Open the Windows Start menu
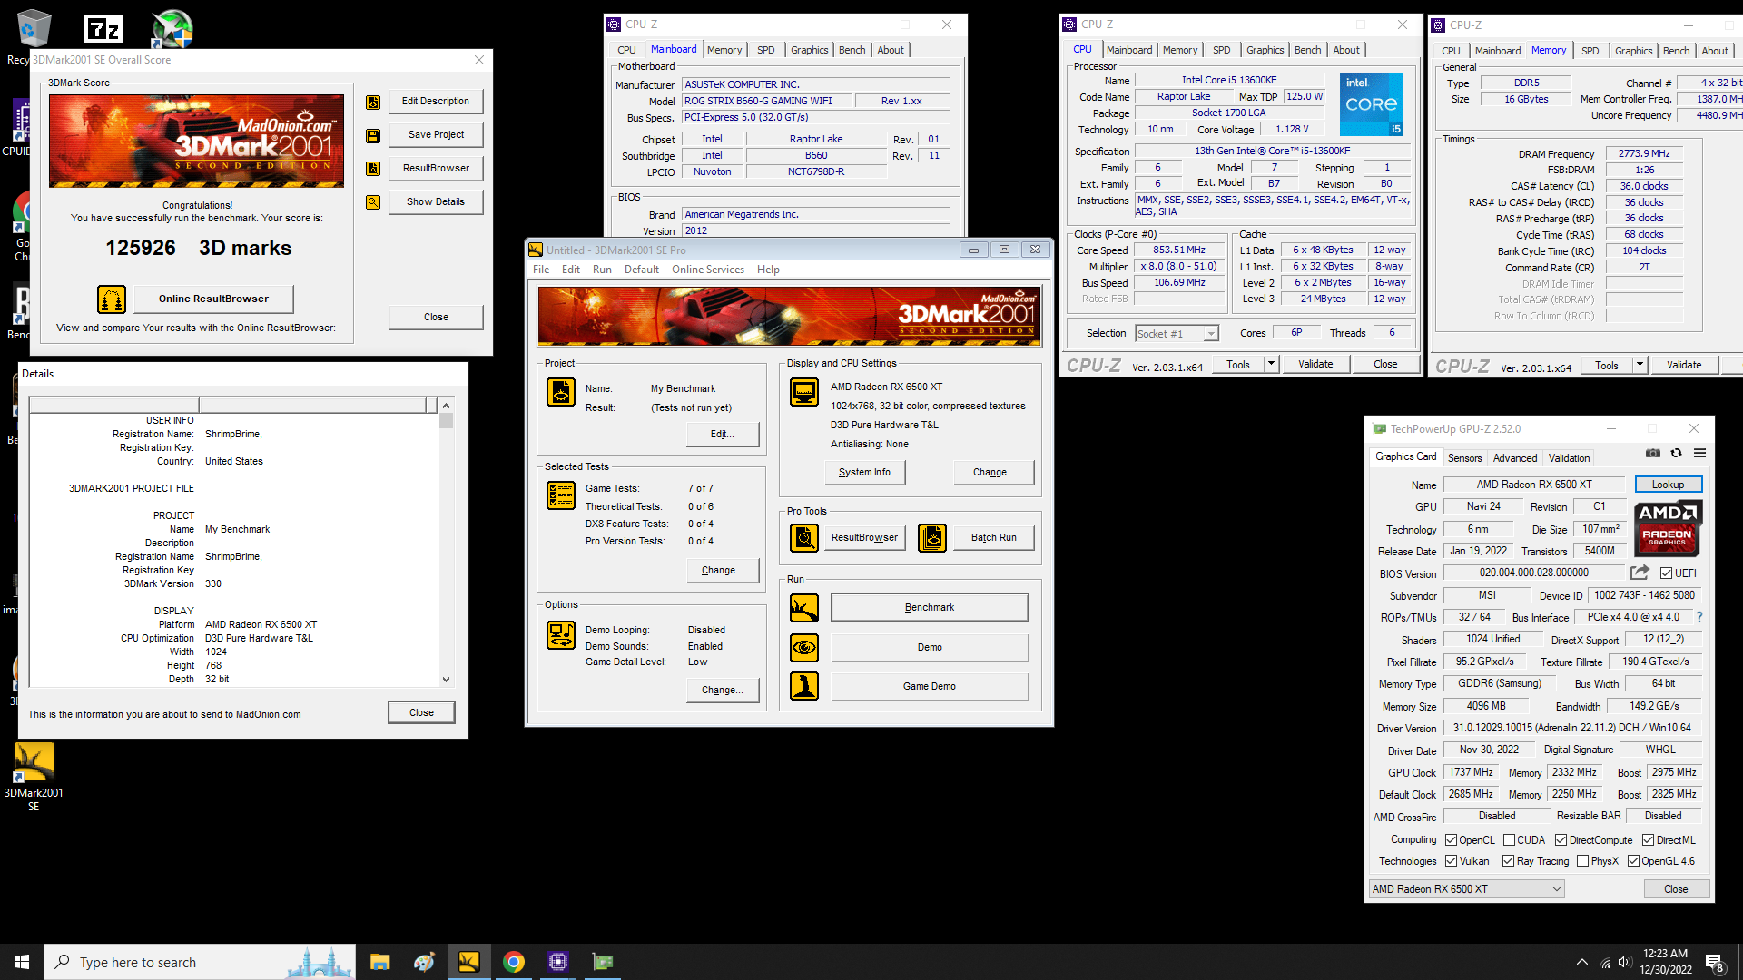 [x=22, y=962]
